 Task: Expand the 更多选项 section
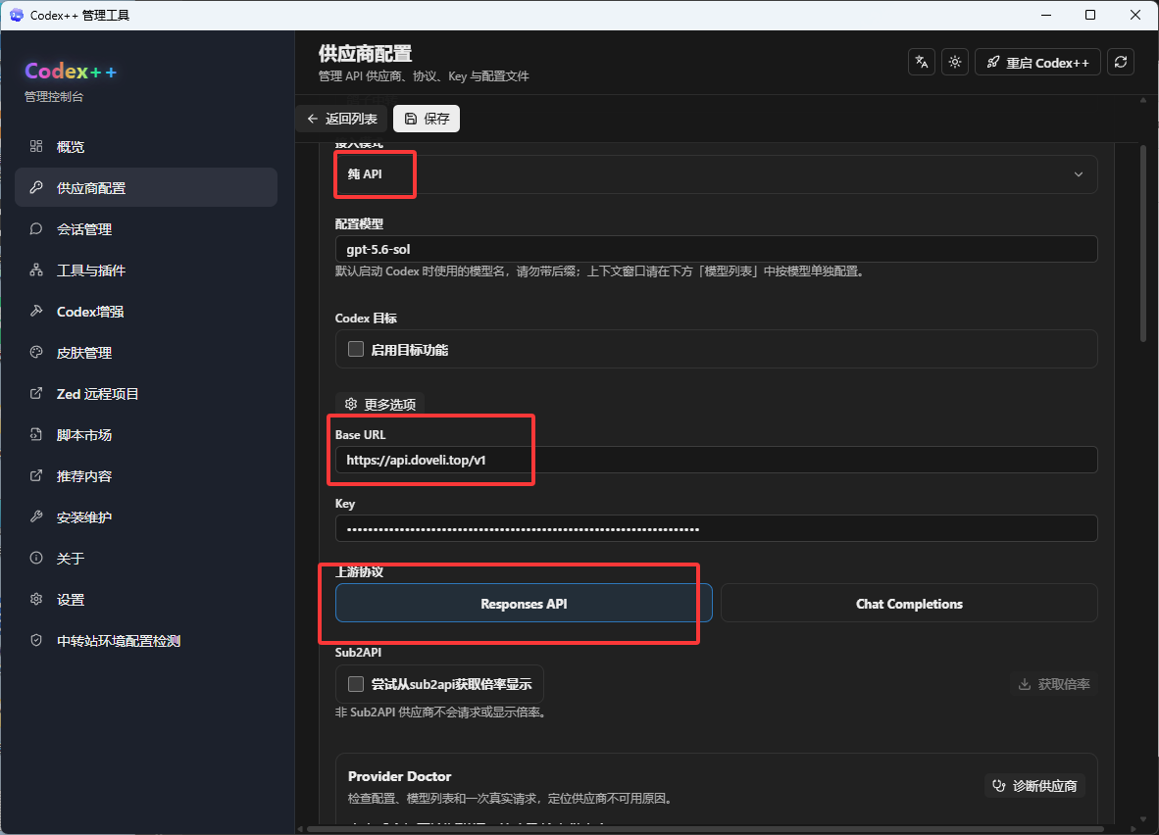379,404
